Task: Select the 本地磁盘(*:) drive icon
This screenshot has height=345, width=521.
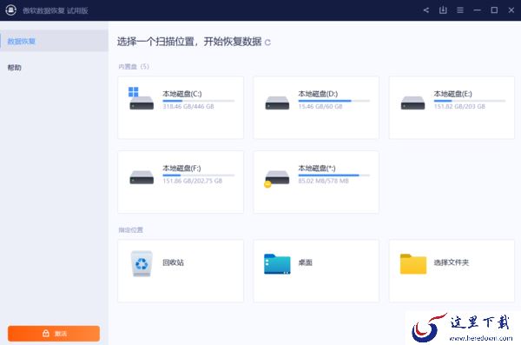Action: pyautogui.click(x=276, y=179)
